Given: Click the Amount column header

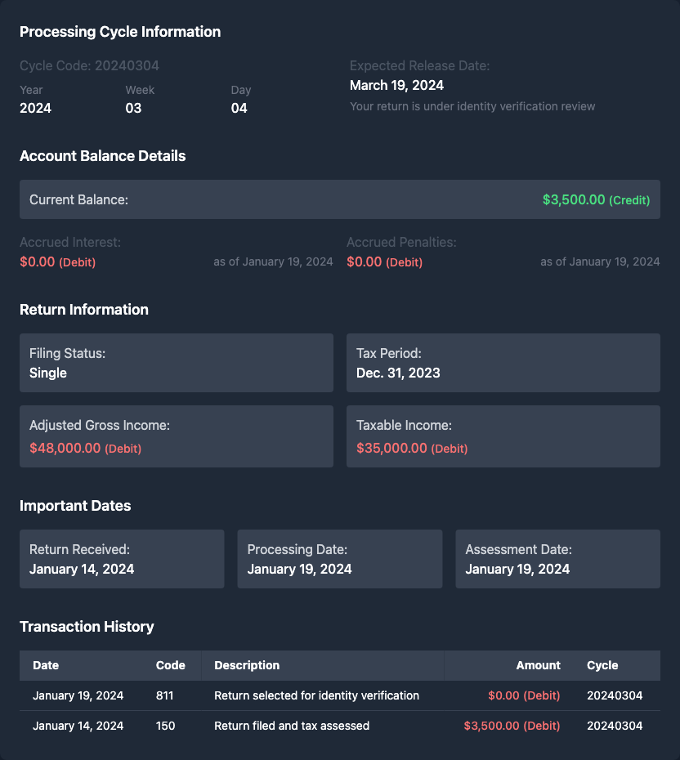Looking at the screenshot, I should coord(538,665).
